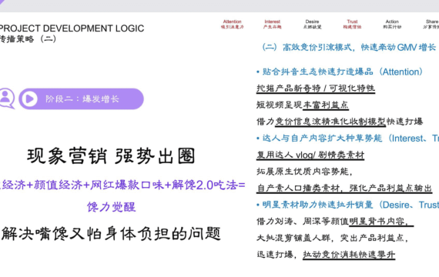Click underlined text 挖掘产品新奇特 / 可视化特性
439x277 pixels.
click(316, 88)
